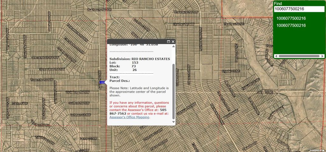Screen dimensions: 326x152
Task: Open the Assessor's Office Mapping link
Action: coord(129,117)
